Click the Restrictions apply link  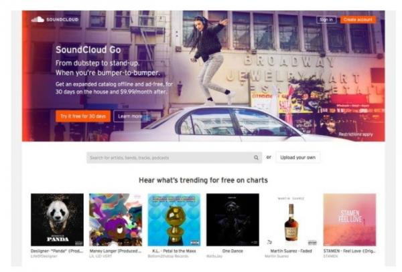[356, 134]
